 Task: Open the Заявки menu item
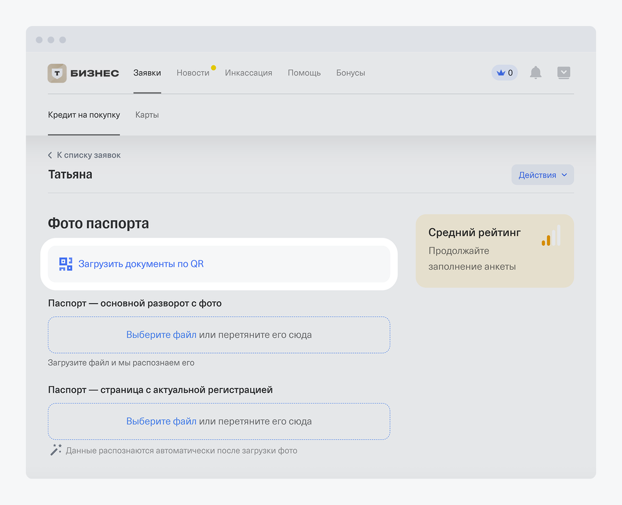[147, 73]
